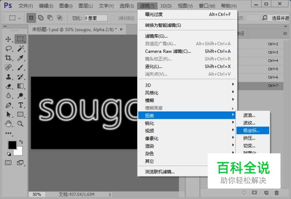291x199 pixels.
Task: Open the 图像(I) menu
Action: [66, 6]
